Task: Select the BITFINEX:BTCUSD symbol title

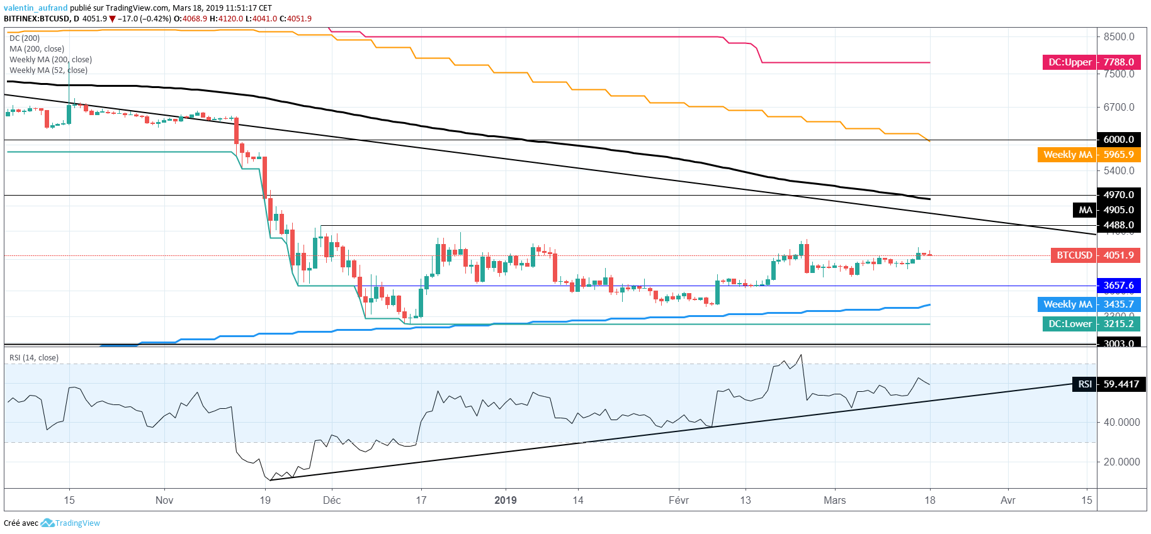Action: point(37,19)
